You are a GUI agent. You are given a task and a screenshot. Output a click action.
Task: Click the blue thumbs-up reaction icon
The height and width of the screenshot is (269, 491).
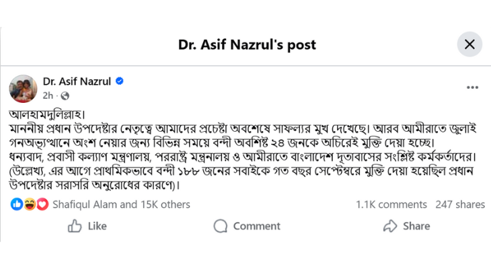pos(17,204)
